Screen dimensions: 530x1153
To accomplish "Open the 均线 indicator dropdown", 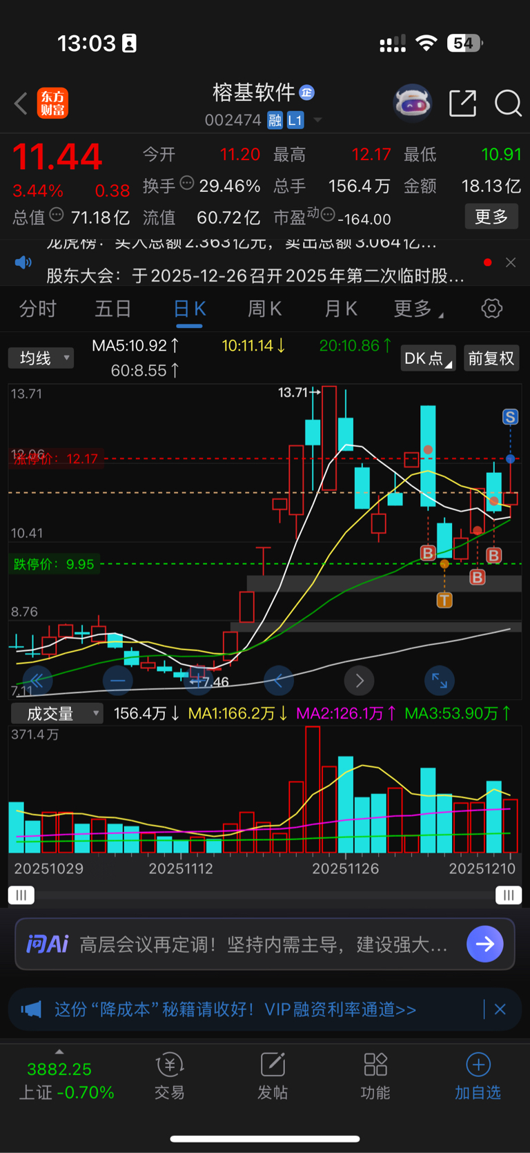I will click(41, 358).
